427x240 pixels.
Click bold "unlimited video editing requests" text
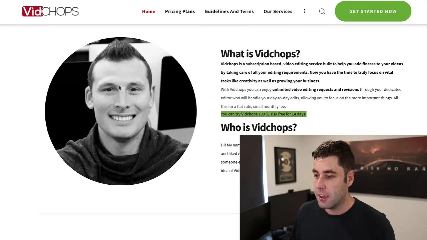[315, 89]
